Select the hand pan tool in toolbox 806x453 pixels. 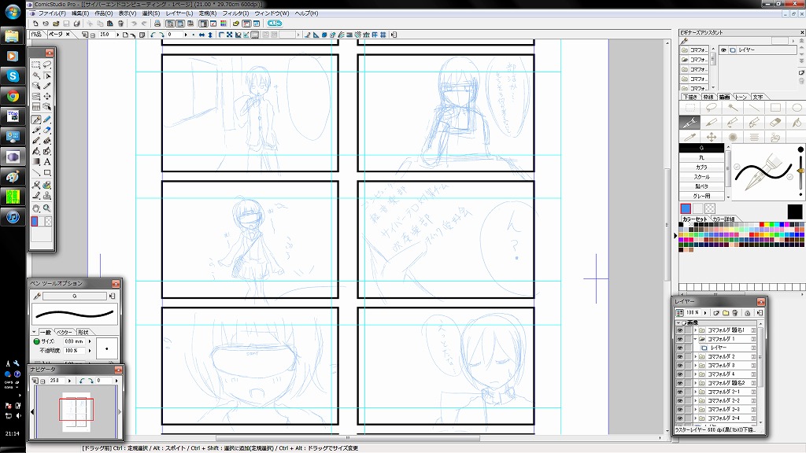point(36,208)
